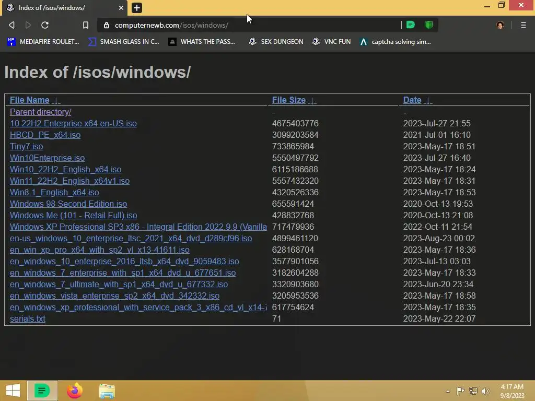Image resolution: width=535 pixels, height=401 pixels.
Task: Click en_windows_7_enterprise_with_sp1 iso link
Action: pyautogui.click(x=123, y=273)
